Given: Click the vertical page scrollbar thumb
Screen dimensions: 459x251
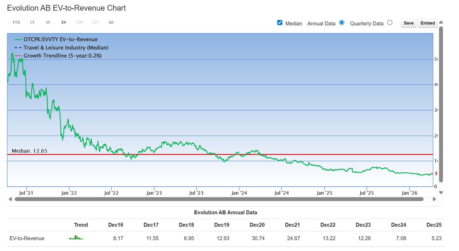Looking at the screenshot, I should 441,104.
